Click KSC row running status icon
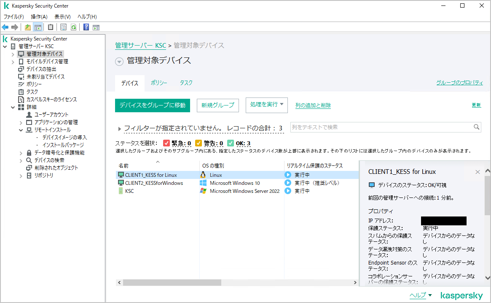 tap(288, 191)
